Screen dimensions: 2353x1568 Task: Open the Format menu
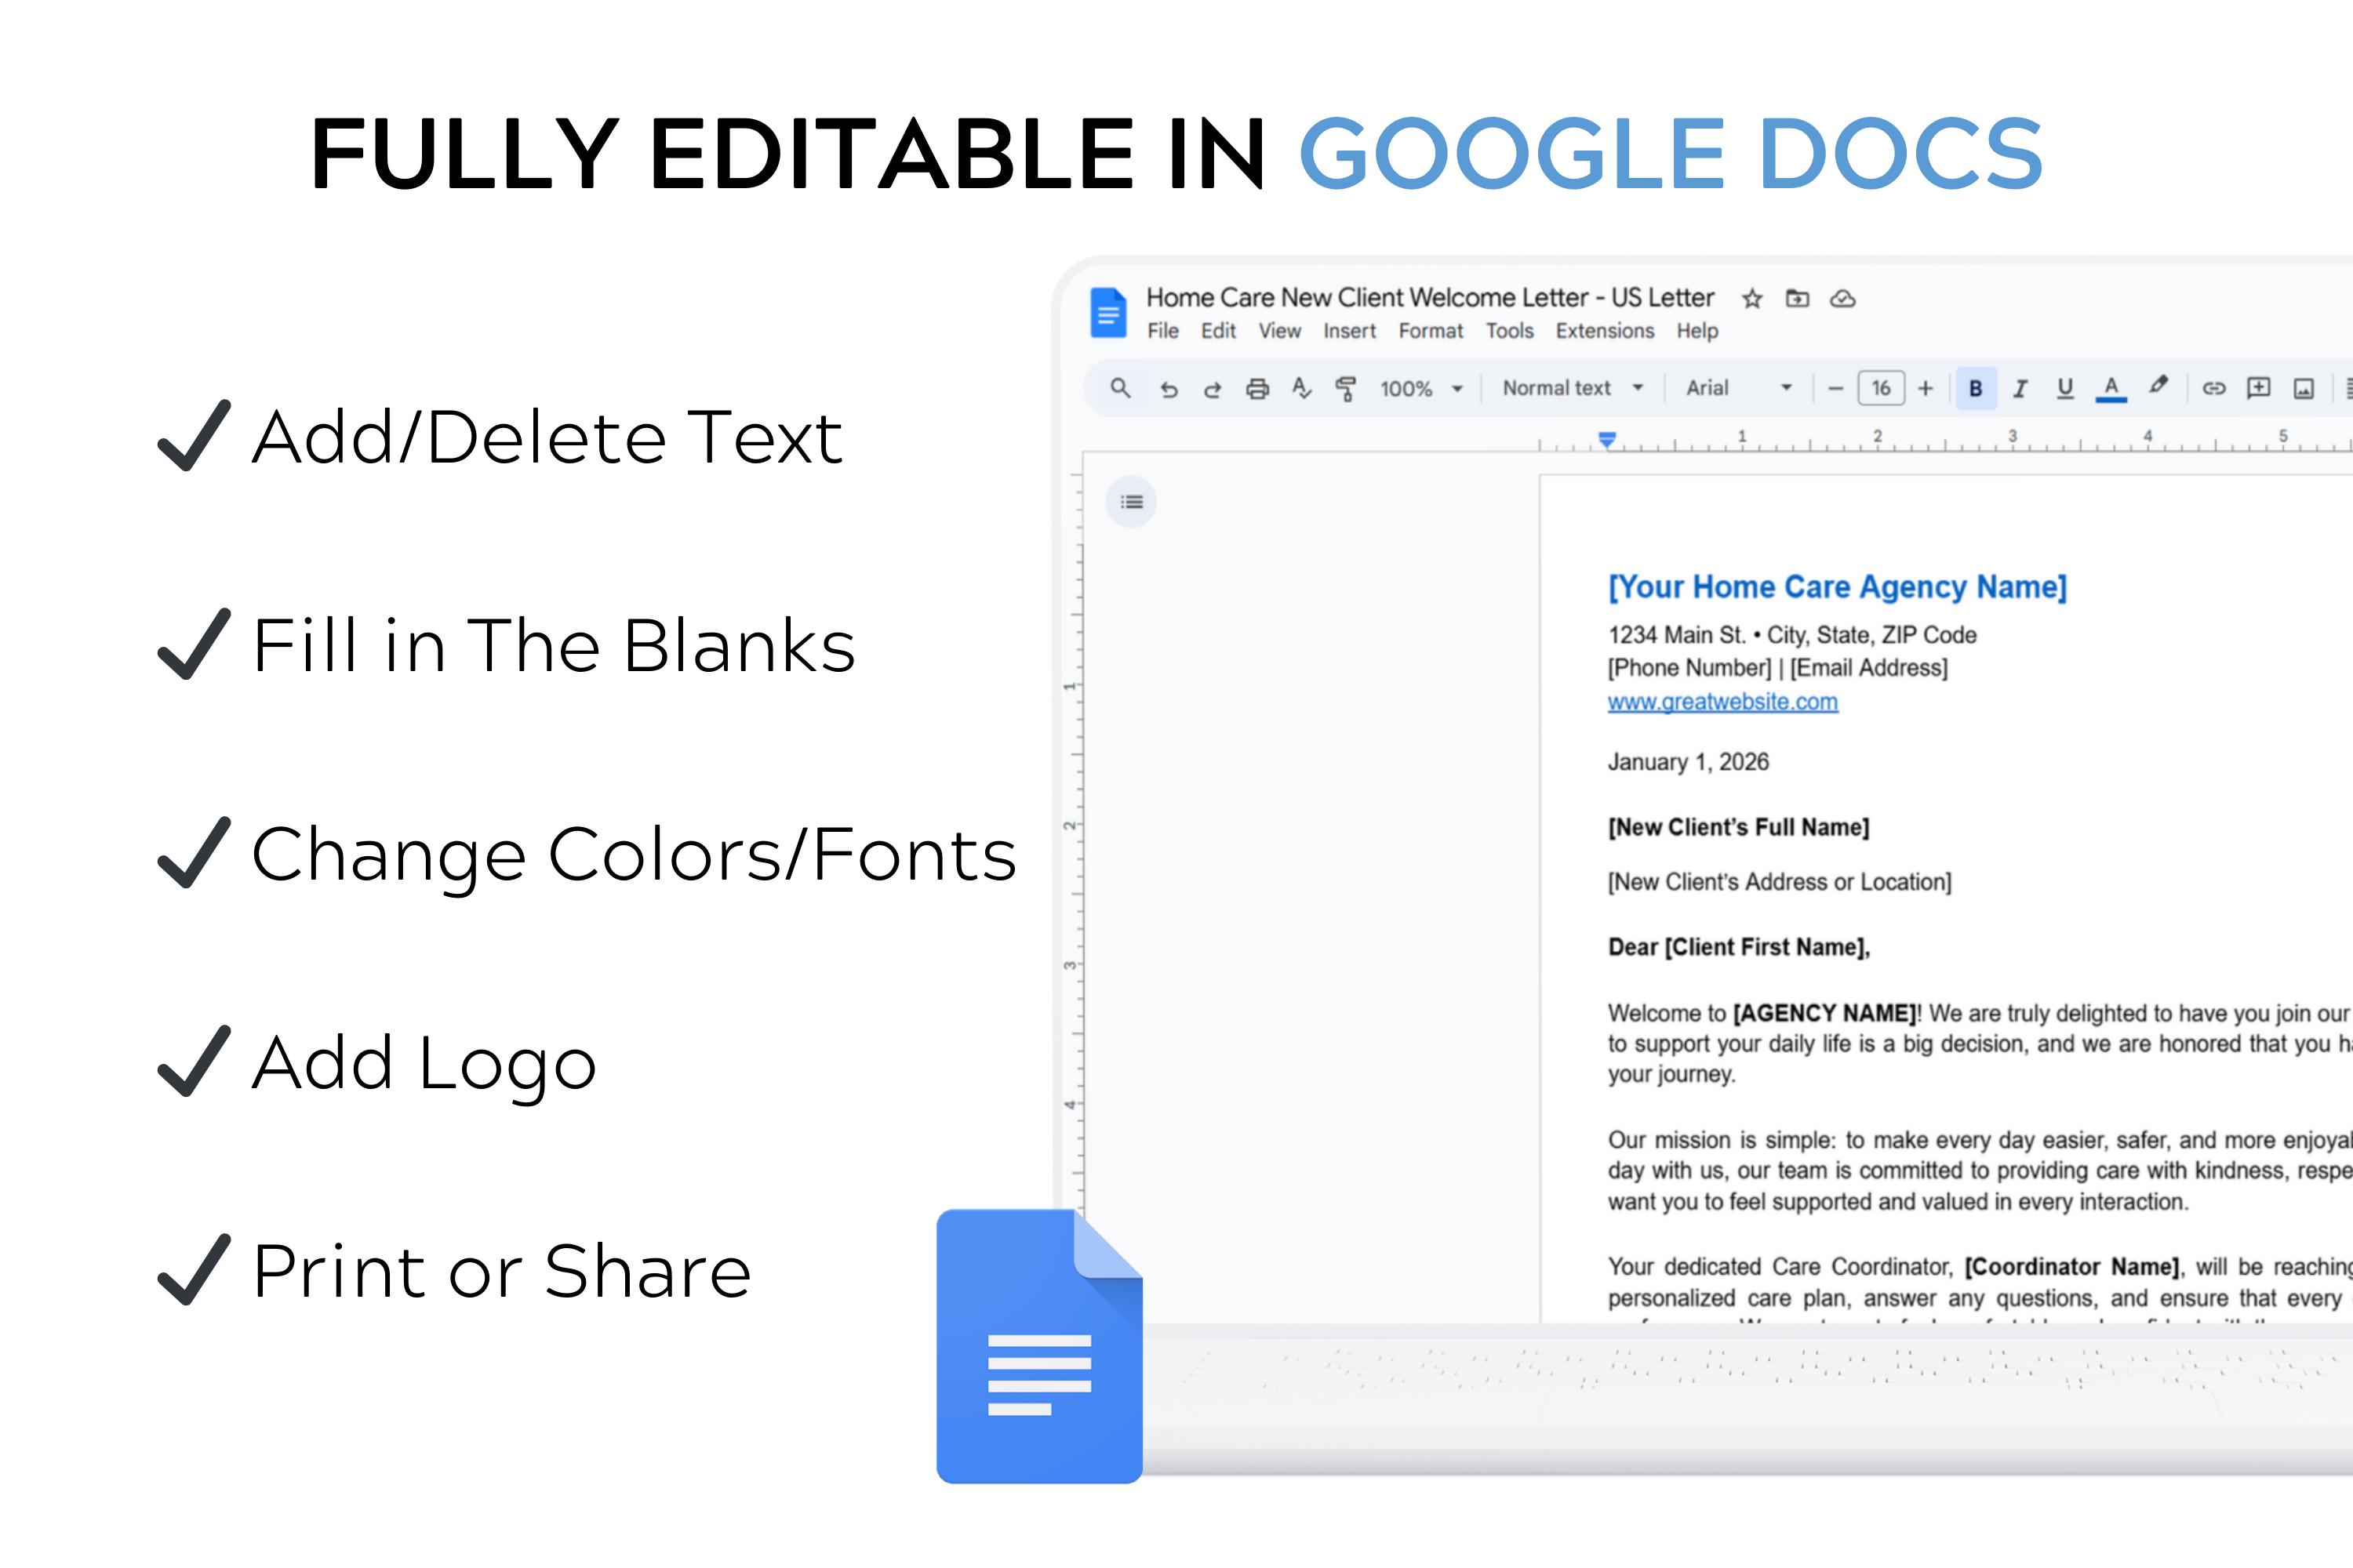[x=1431, y=331]
